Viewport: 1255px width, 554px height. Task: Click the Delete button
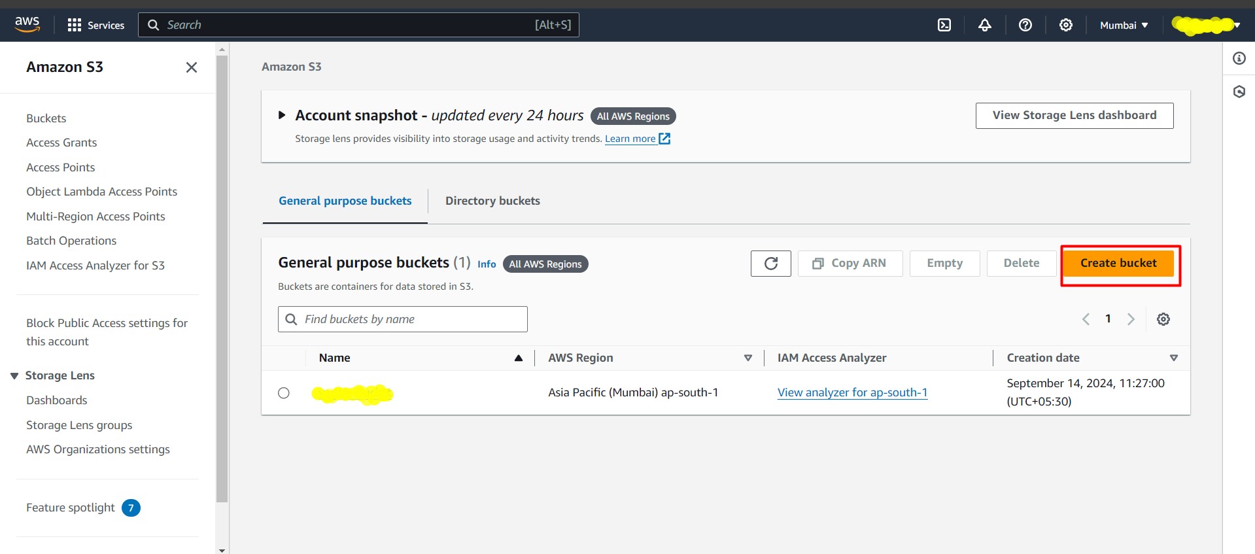1021,264
